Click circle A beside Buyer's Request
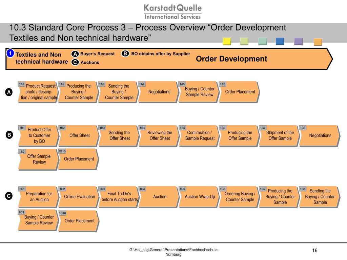 click(x=75, y=54)
